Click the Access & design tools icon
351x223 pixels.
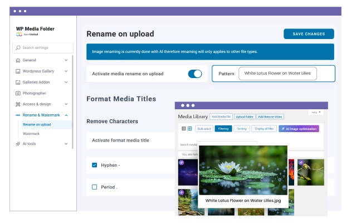pyautogui.click(x=18, y=104)
